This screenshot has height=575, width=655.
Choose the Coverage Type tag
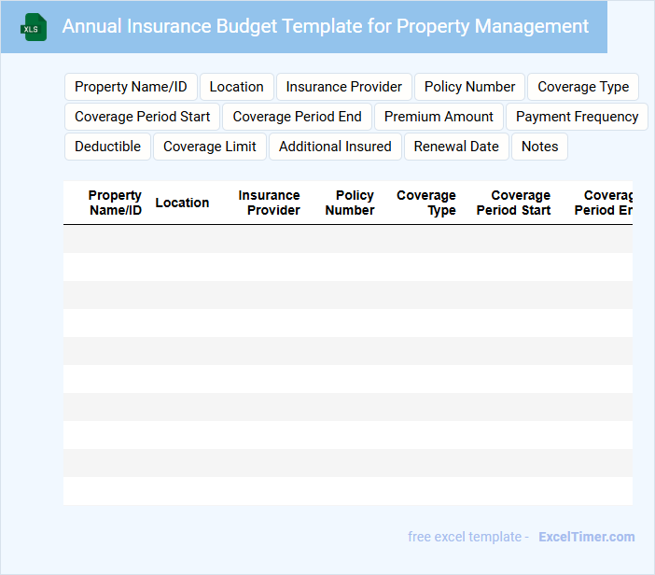pos(583,87)
